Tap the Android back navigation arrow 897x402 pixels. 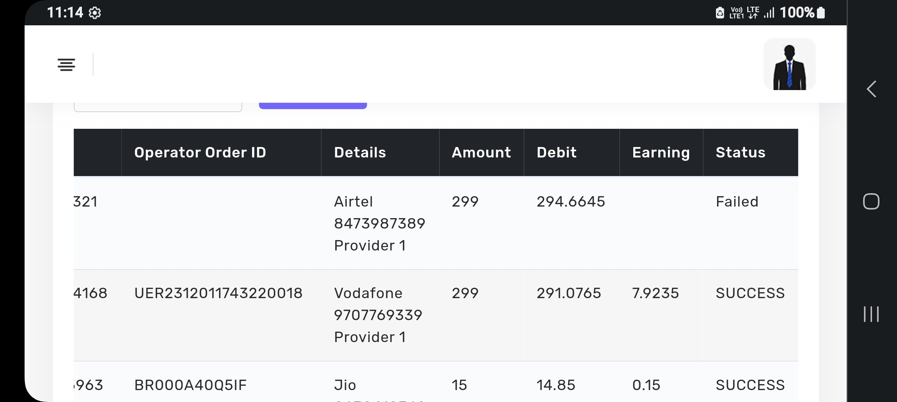tap(871, 89)
